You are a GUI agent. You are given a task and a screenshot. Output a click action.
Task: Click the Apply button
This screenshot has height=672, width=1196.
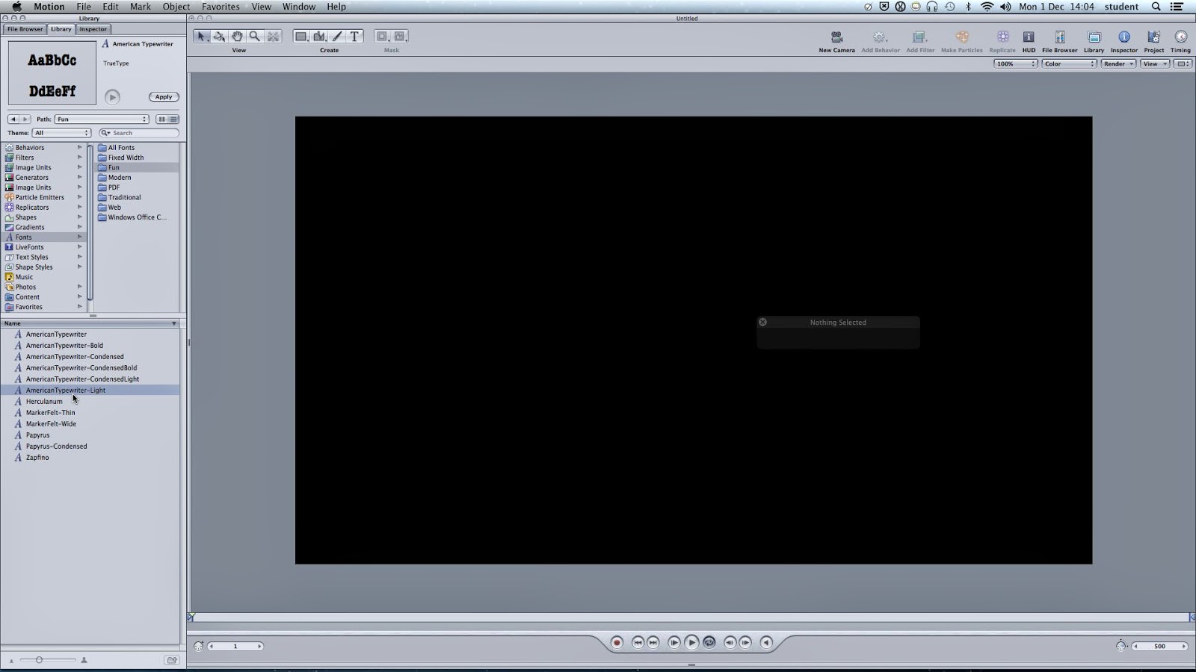[164, 97]
